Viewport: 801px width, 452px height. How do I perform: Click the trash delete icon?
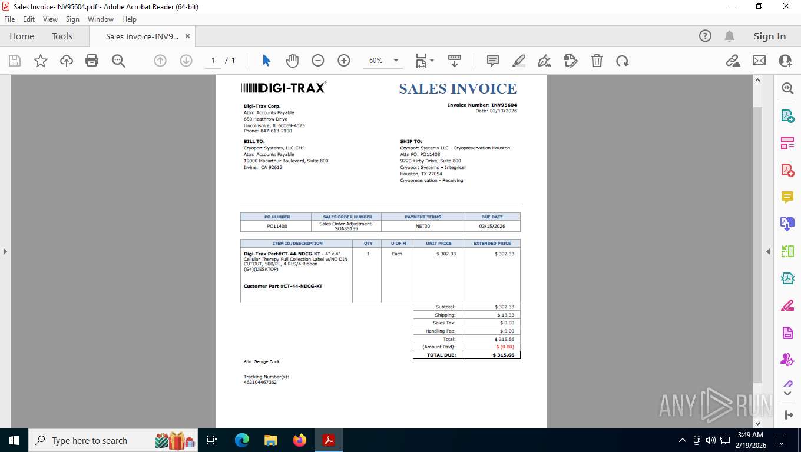tap(597, 61)
